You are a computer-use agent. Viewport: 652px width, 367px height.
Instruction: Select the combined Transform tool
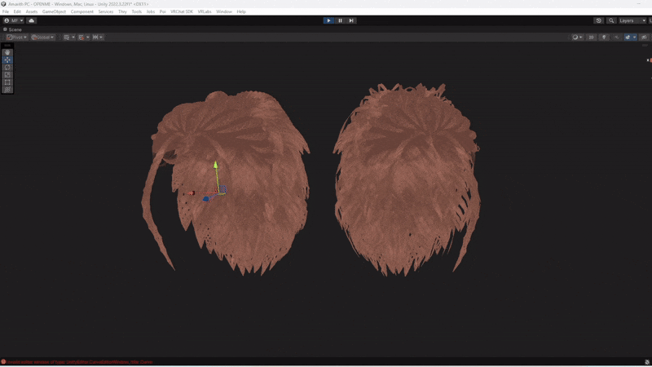[x=7, y=90]
